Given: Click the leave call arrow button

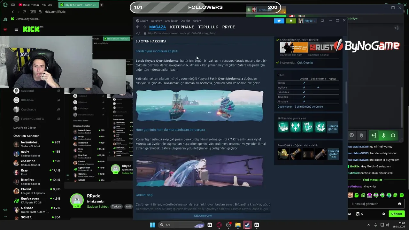Looking at the screenshot, I should click(x=374, y=135).
